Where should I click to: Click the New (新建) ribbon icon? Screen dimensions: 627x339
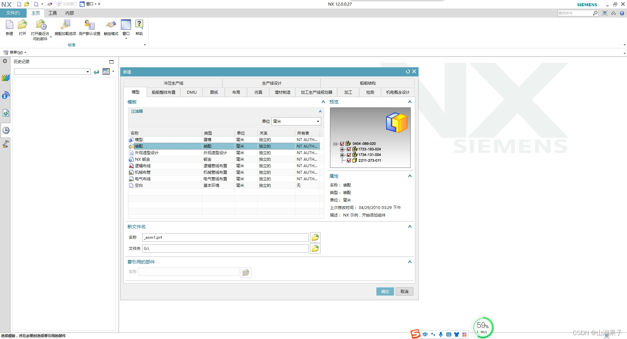[x=9, y=27]
